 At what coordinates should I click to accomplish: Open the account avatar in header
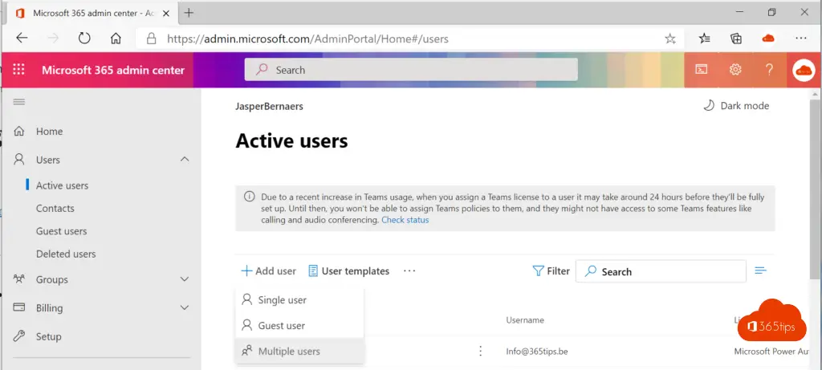point(804,70)
